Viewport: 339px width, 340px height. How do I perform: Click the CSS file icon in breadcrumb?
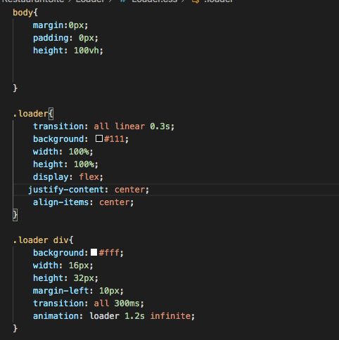pos(122,1)
